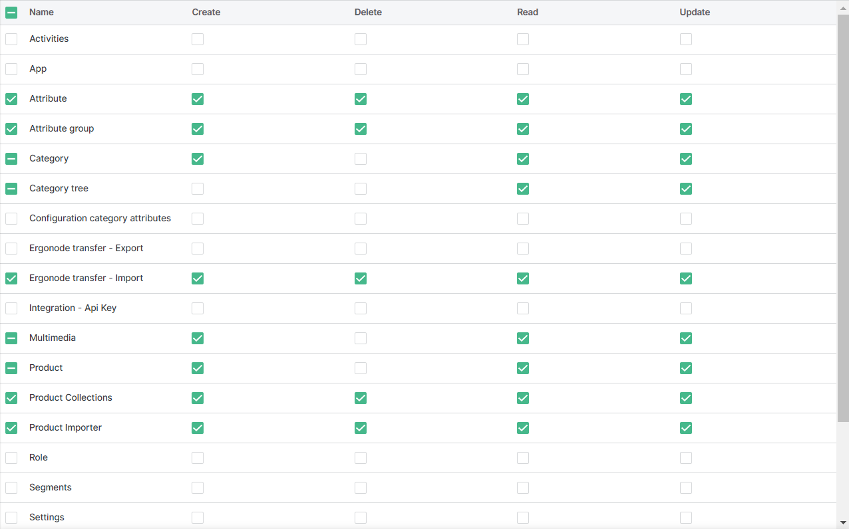Image resolution: width=849 pixels, height=529 pixels.
Task: Uncheck Delete permission for Attribute
Action: pos(361,99)
